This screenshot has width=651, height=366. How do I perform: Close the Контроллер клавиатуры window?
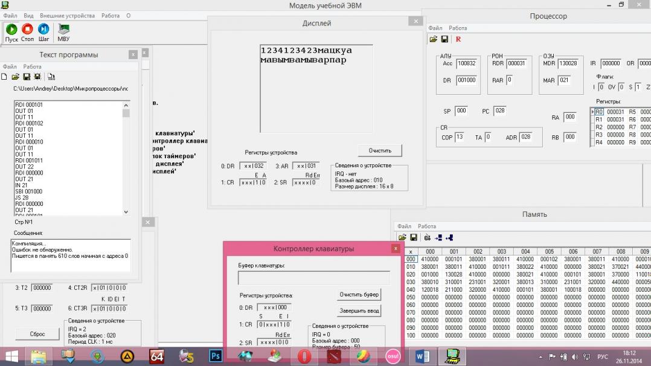pos(396,248)
